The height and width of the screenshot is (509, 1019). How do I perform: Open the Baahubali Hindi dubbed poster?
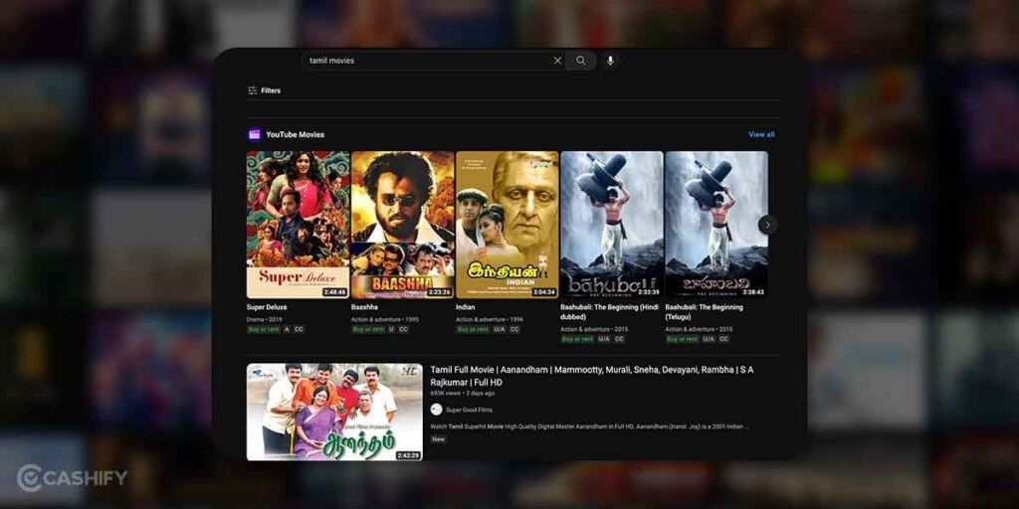click(612, 225)
